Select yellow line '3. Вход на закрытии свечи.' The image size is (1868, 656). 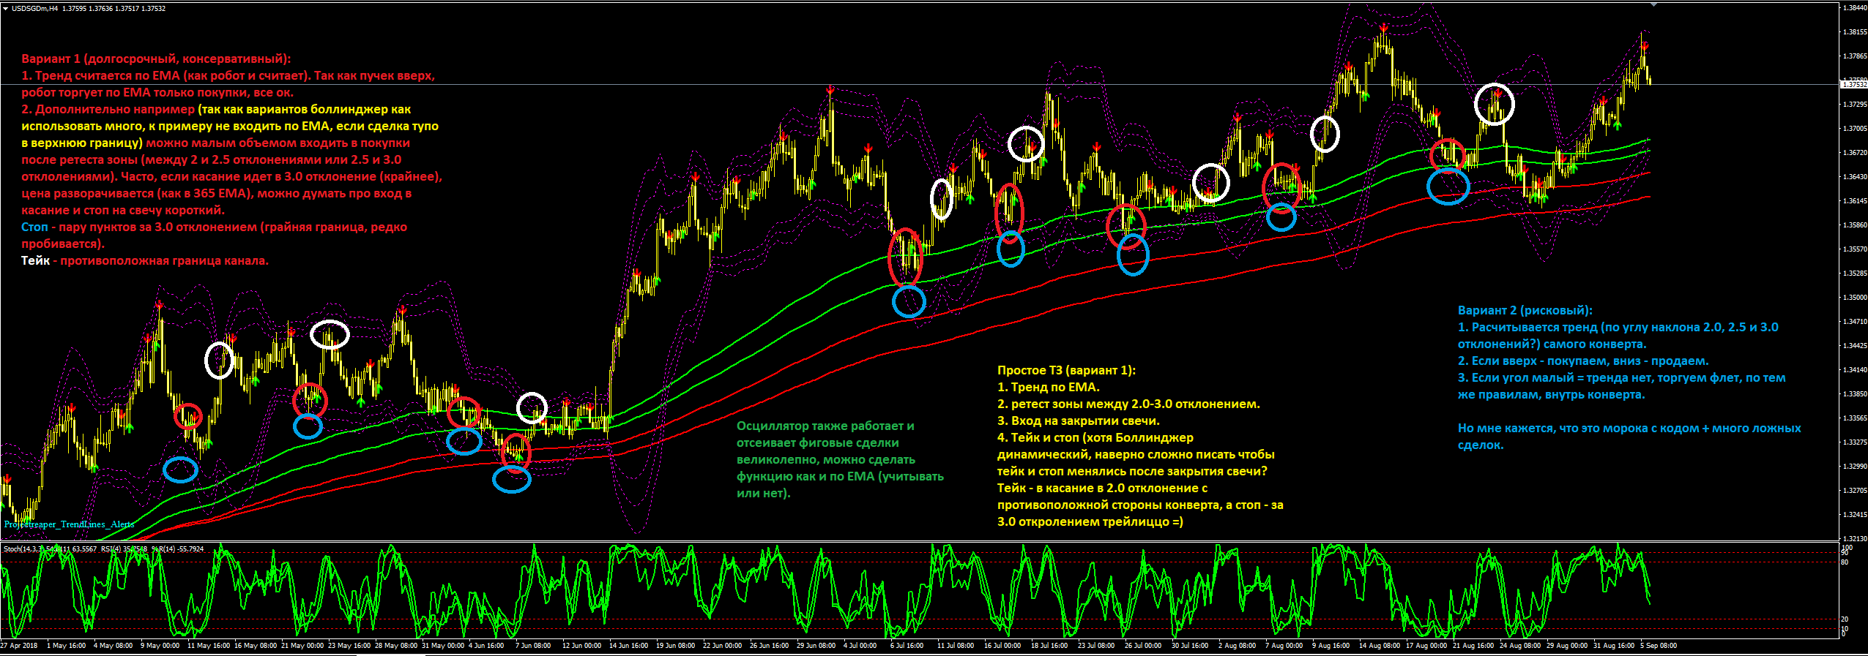click(x=1079, y=421)
